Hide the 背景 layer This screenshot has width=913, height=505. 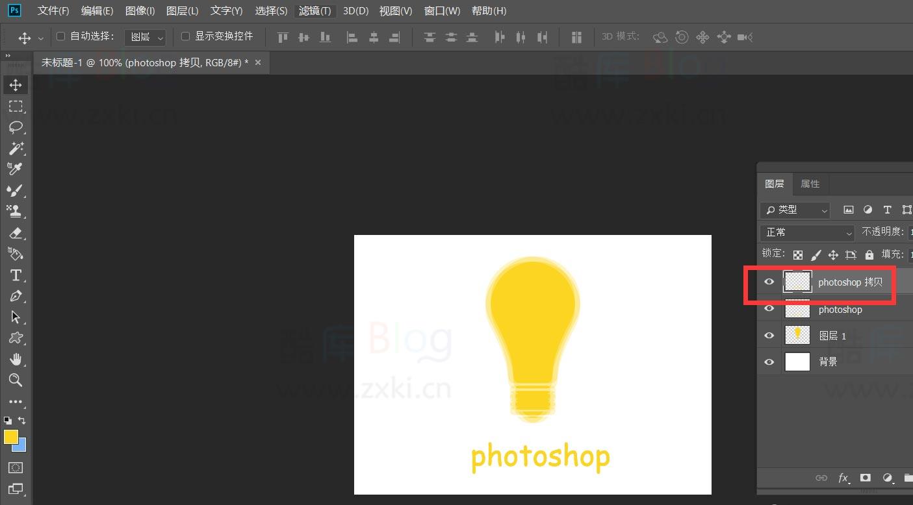click(x=769, y=362)
